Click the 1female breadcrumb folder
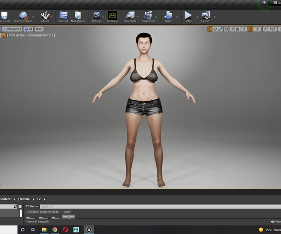281x234 pixels. 24,199
